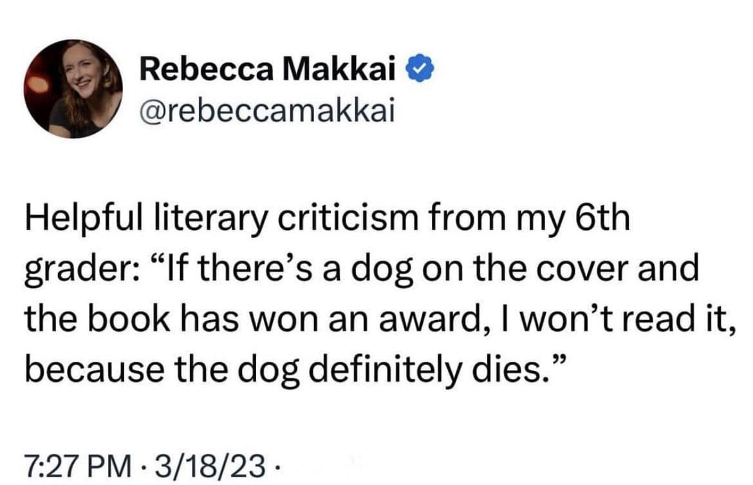Click Rebecca Makkai's profile photo
This screenshot has height=485, width=753.
click(x=73, y=89)
